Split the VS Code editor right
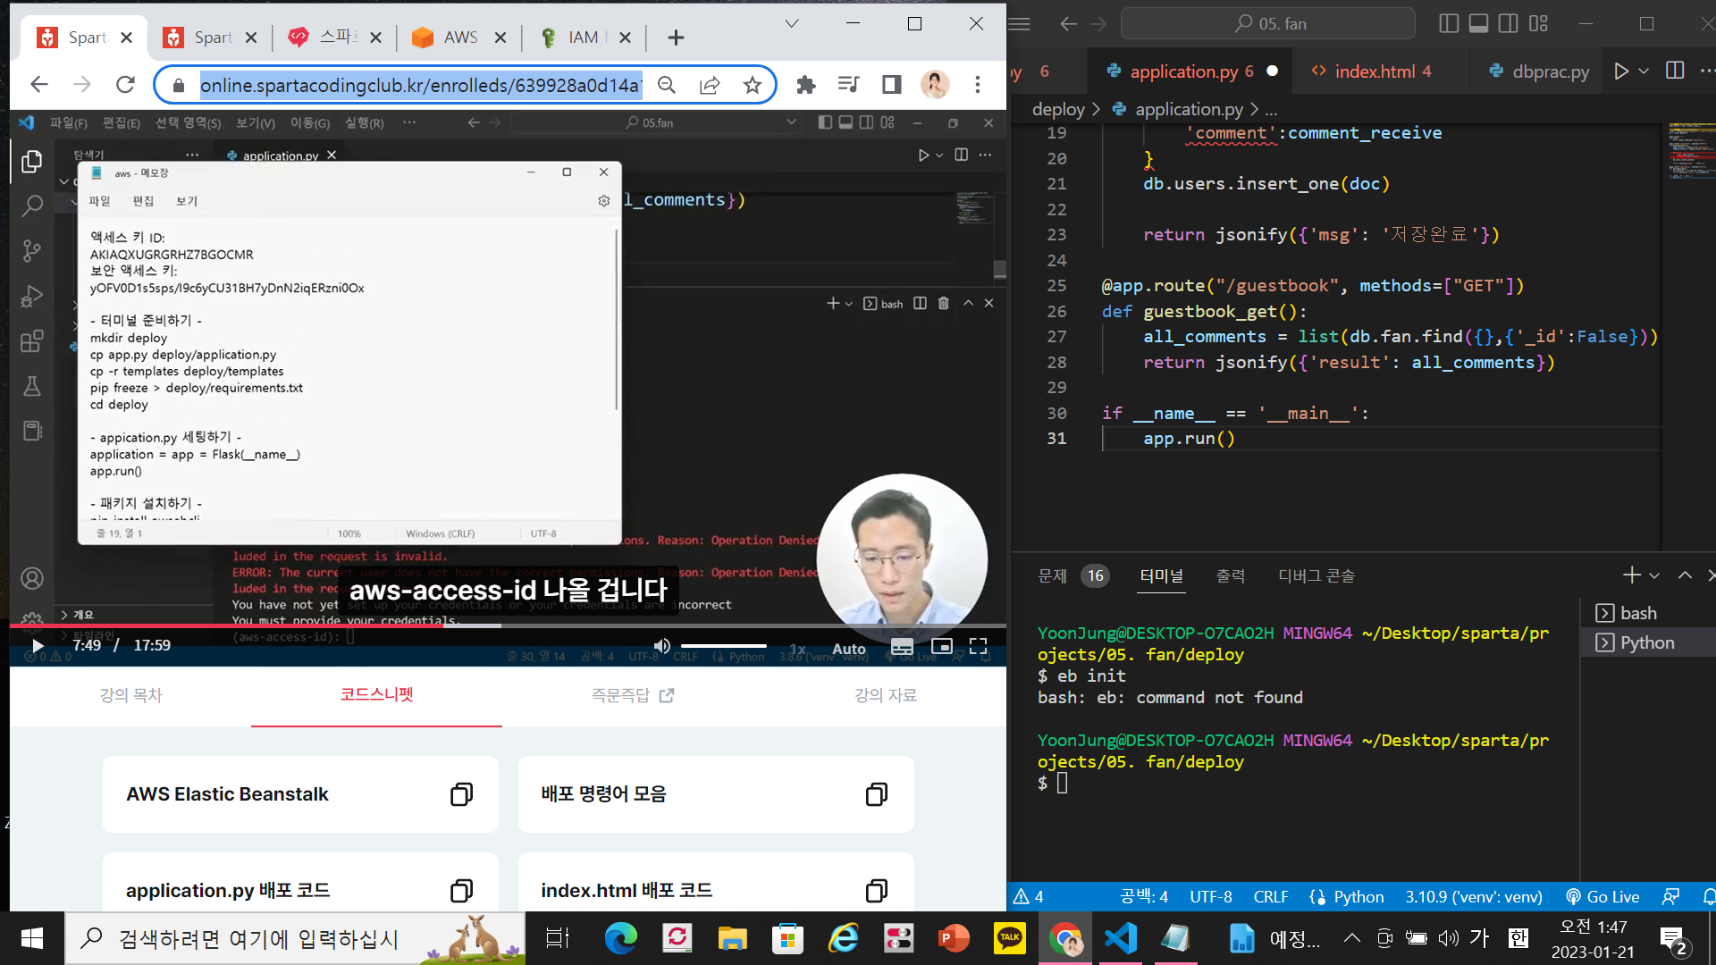This screenshot has width=1716, height=965. (1675, 71)
